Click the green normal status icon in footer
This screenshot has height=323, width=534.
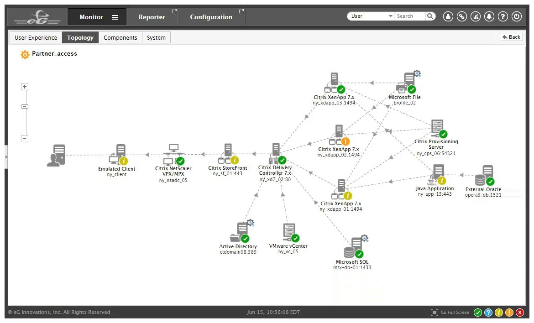pos(478,313)
